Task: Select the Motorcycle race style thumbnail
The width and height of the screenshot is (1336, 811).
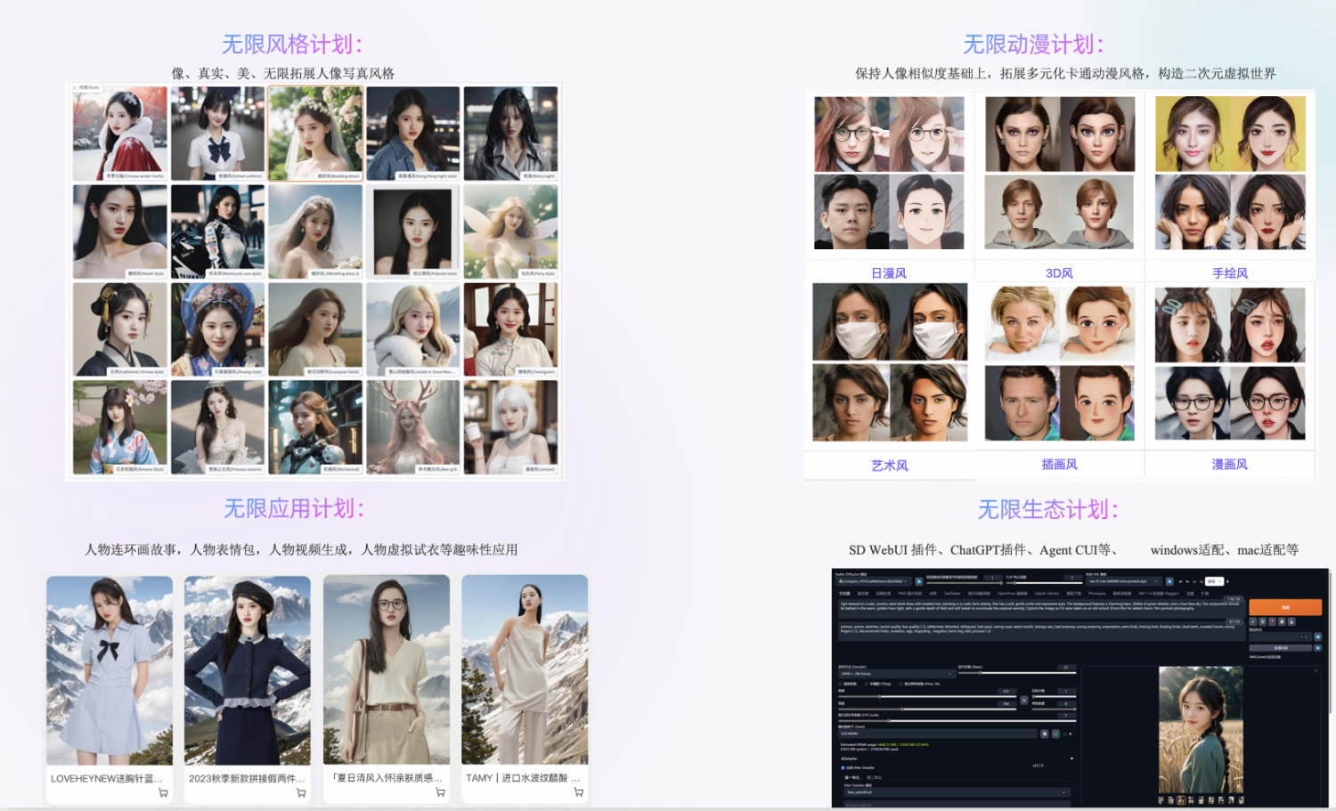Action: pos(218,231)
